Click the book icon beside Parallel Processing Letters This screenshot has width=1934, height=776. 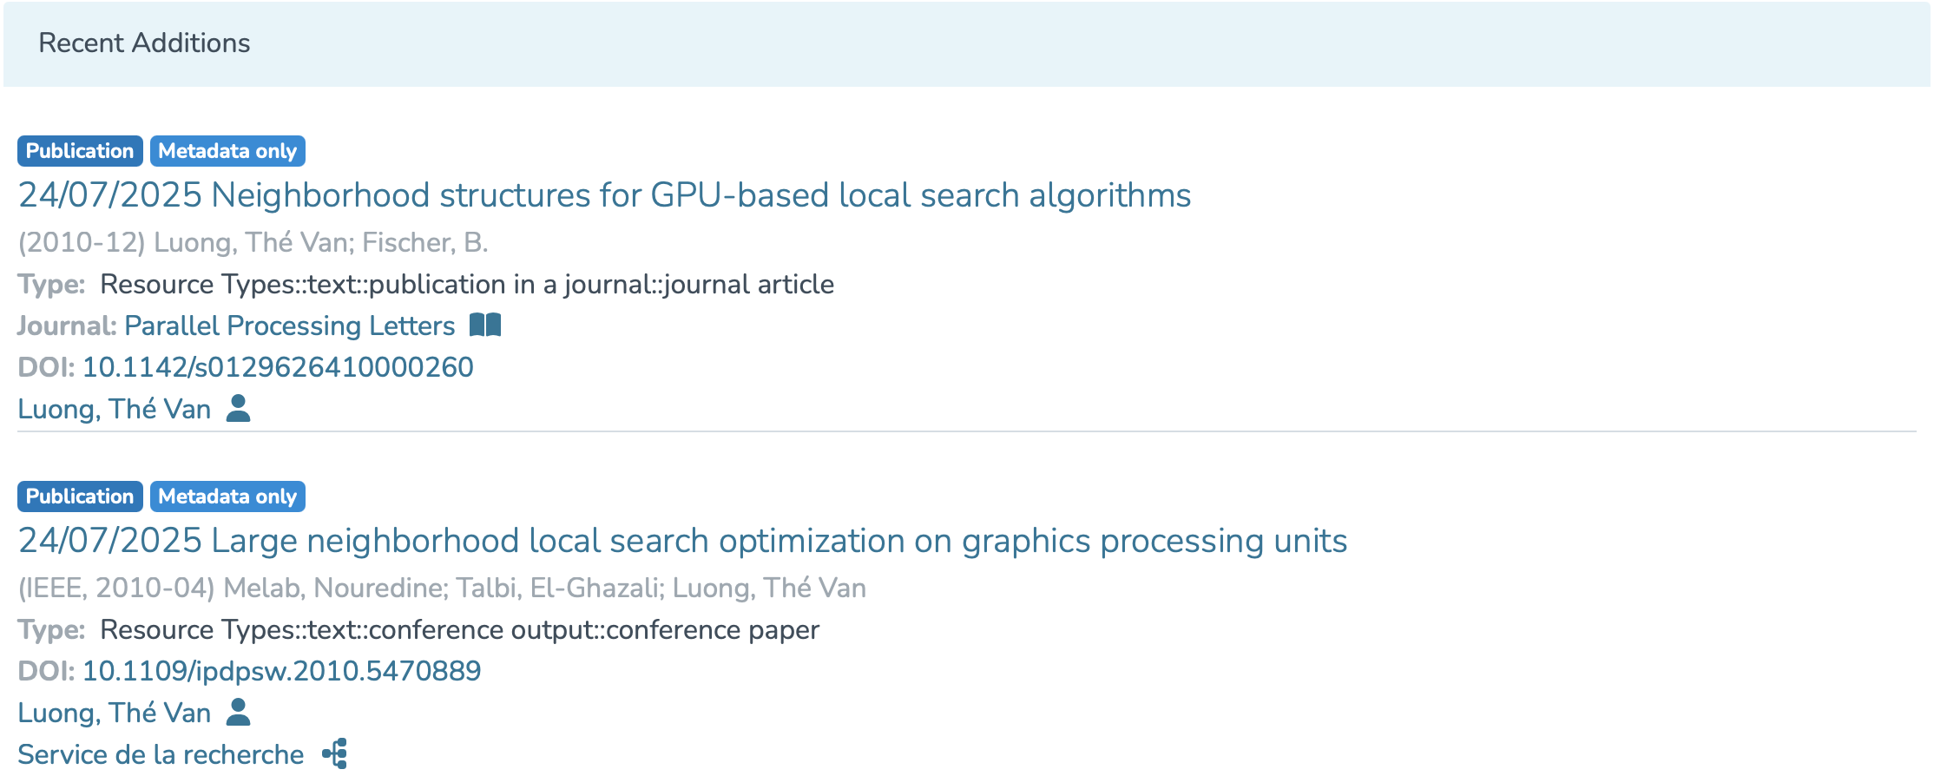click(x=485, y=326)
